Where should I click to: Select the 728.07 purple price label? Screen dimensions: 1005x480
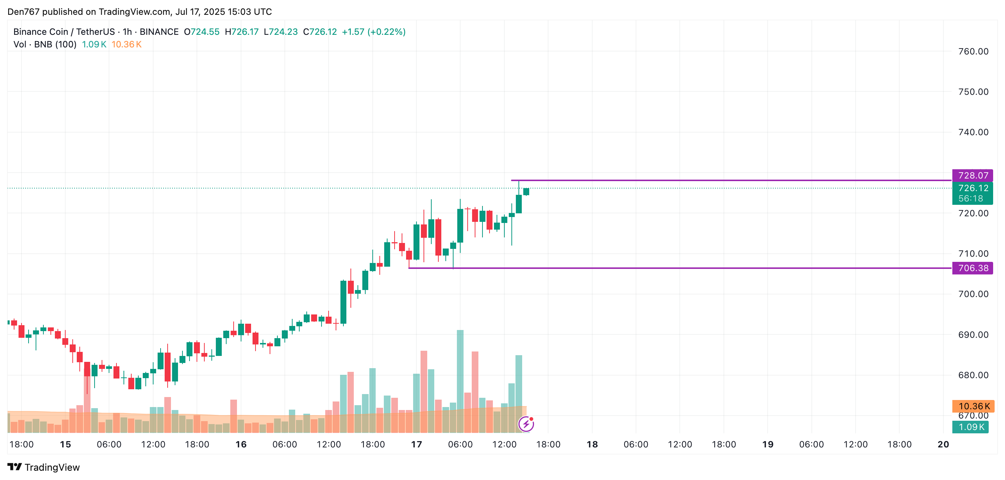[x=972, y=175]
